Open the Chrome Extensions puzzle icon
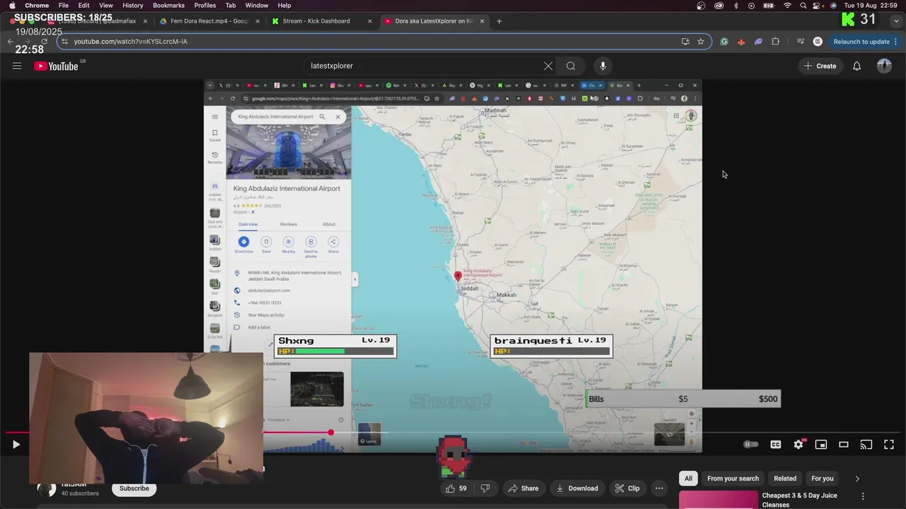 pyautogui.click(x=775, y=42)
